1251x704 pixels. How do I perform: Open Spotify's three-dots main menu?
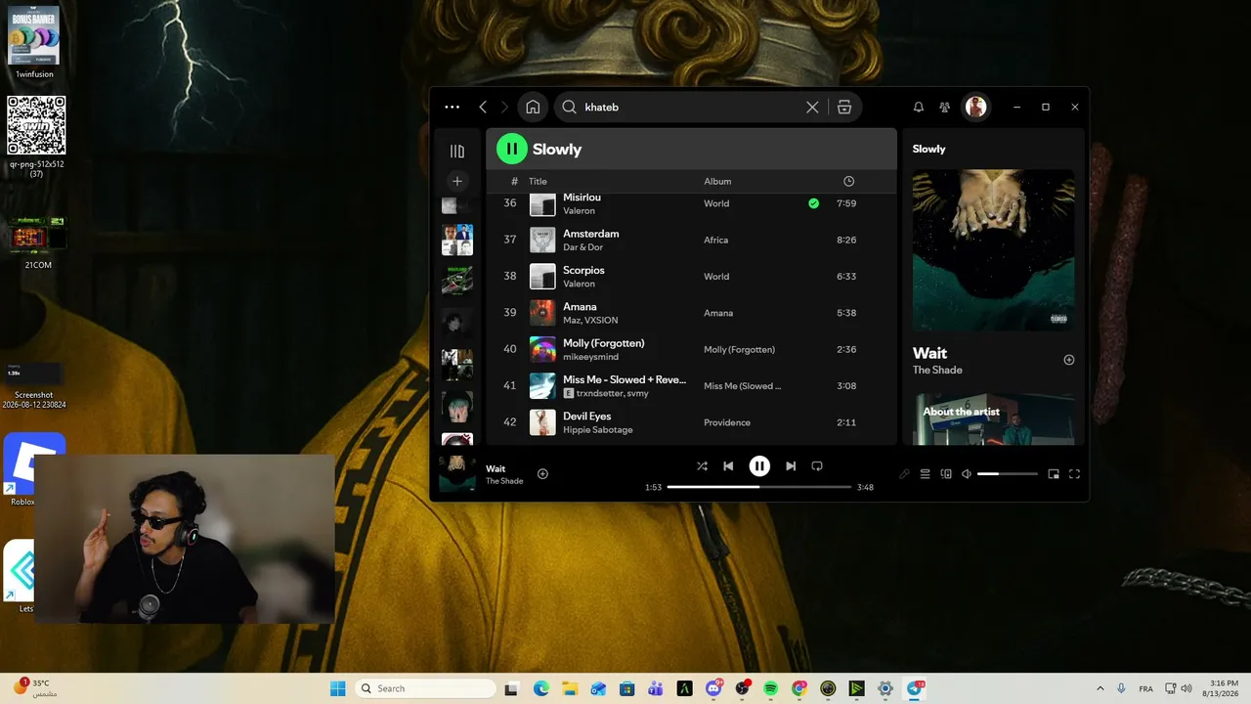(452, 108)
